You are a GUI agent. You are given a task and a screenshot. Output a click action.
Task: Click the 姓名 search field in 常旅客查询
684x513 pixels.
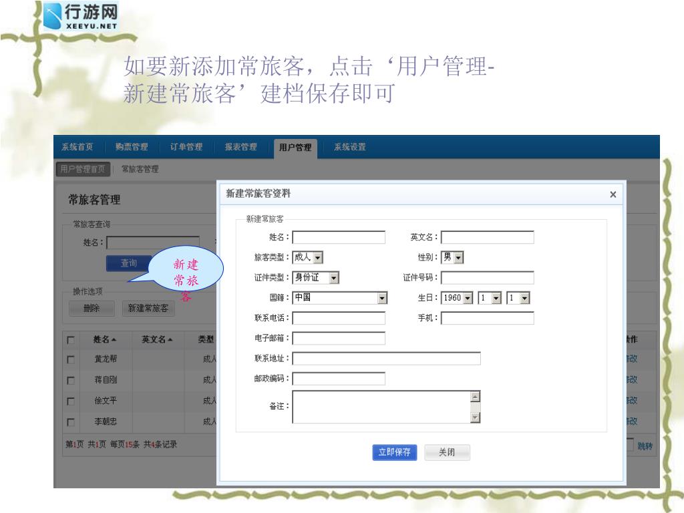(x=153, y=242)
